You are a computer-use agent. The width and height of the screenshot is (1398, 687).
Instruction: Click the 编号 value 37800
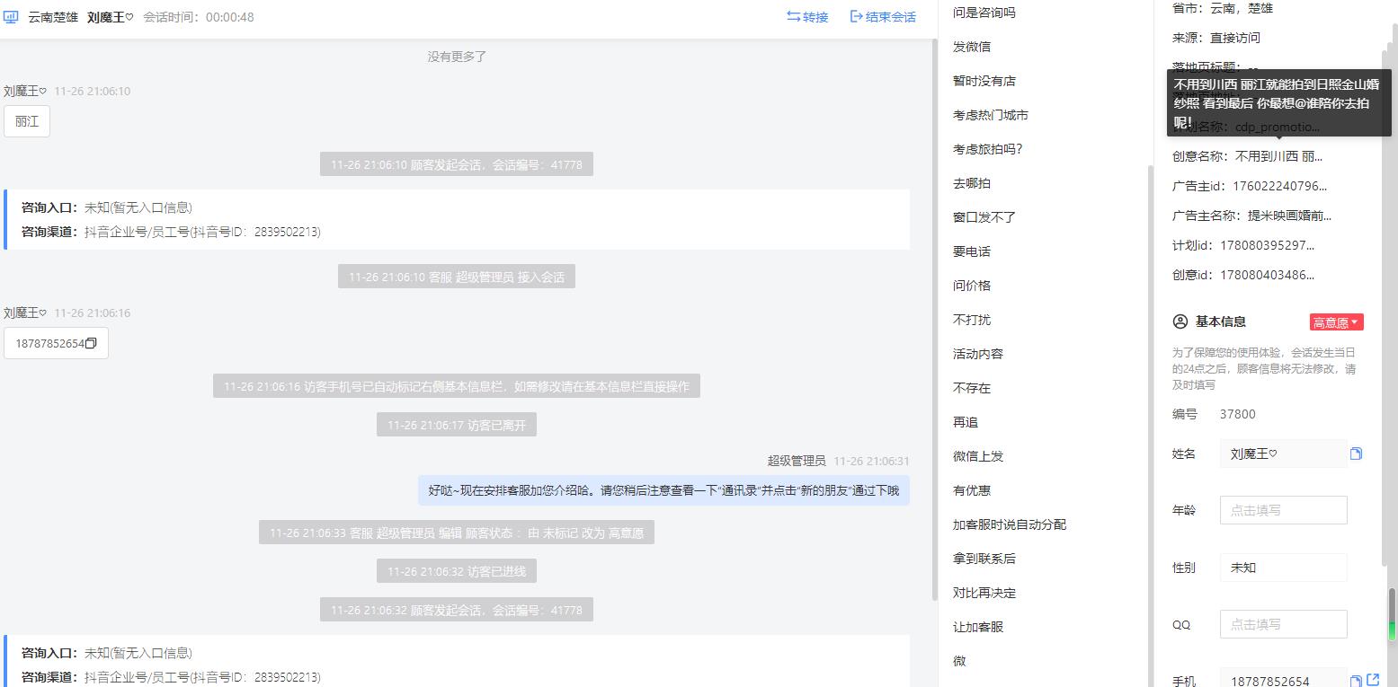coord(1238,414)
